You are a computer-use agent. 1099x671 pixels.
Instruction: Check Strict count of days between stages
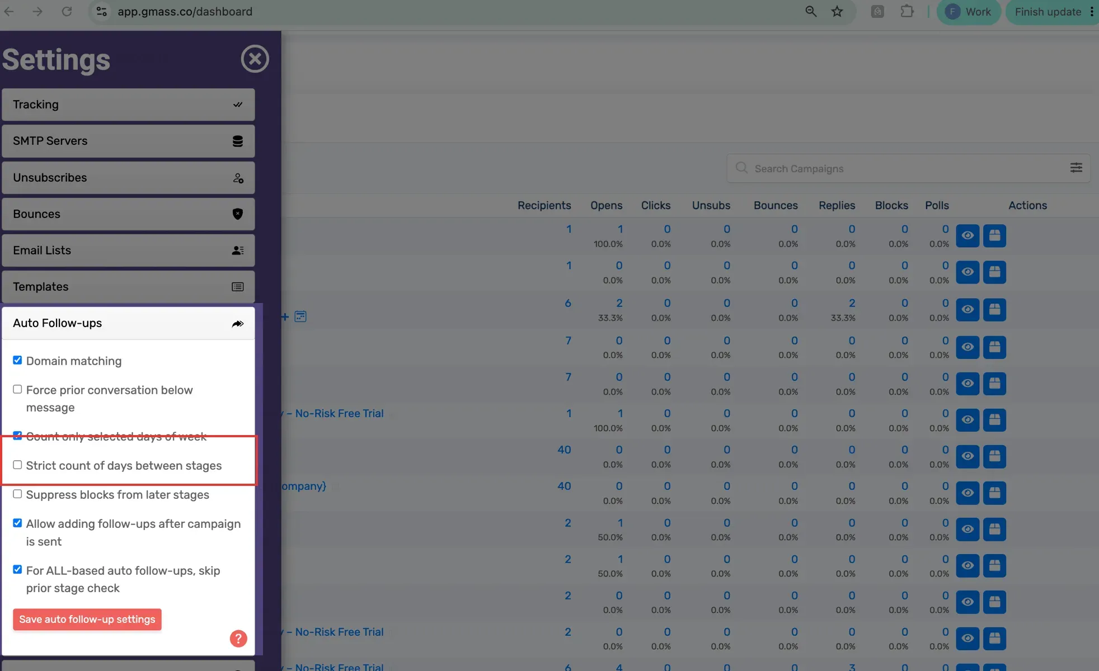(17, 465)
